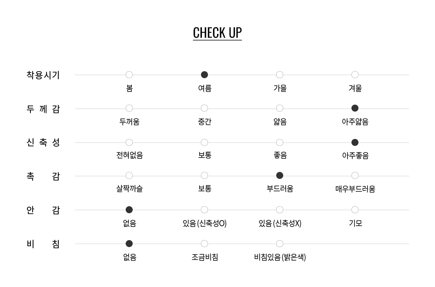Select the 겨울 season dot
This screenshot has width=435, height=287.
tap(355, 75)
